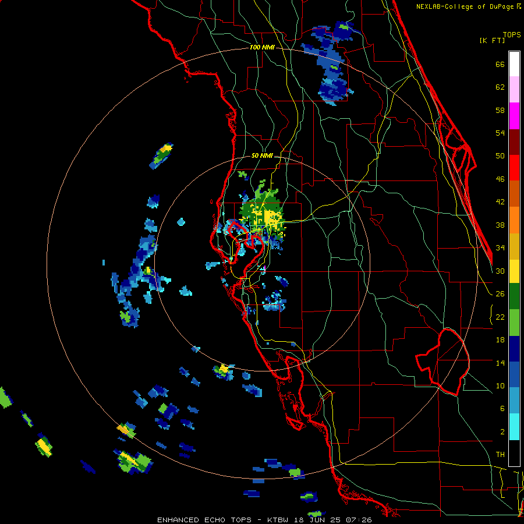Select the navy blue legend swatch
Screen dimensions: 524x524
(514, 349)
